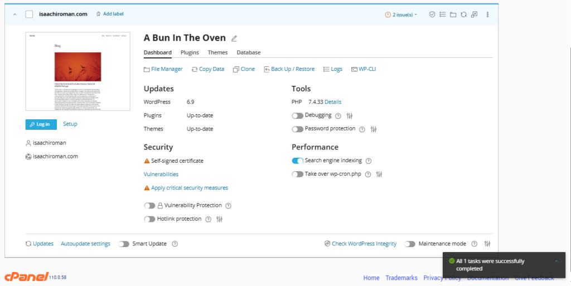Open Password protection settings sliders icon

374,129
